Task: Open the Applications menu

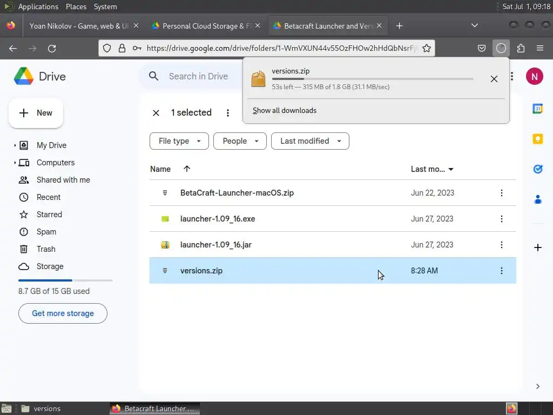Action: (x=38, y=6)
